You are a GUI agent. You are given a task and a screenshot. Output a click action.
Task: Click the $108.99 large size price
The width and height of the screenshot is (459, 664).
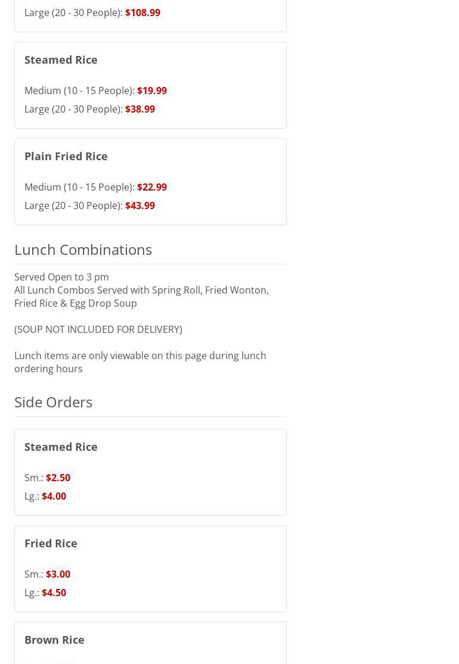[142, 13]
